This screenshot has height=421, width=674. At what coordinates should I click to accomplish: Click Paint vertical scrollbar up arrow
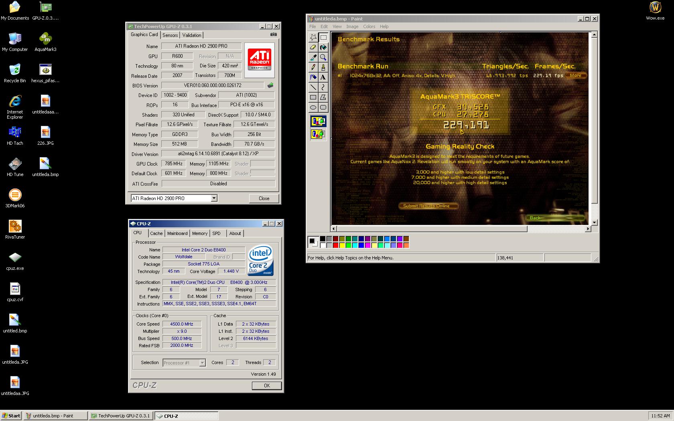(595, 35)
